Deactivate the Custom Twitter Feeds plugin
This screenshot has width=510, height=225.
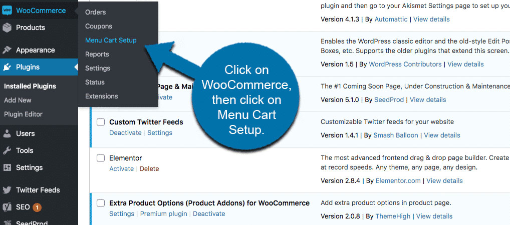[126, 133]
